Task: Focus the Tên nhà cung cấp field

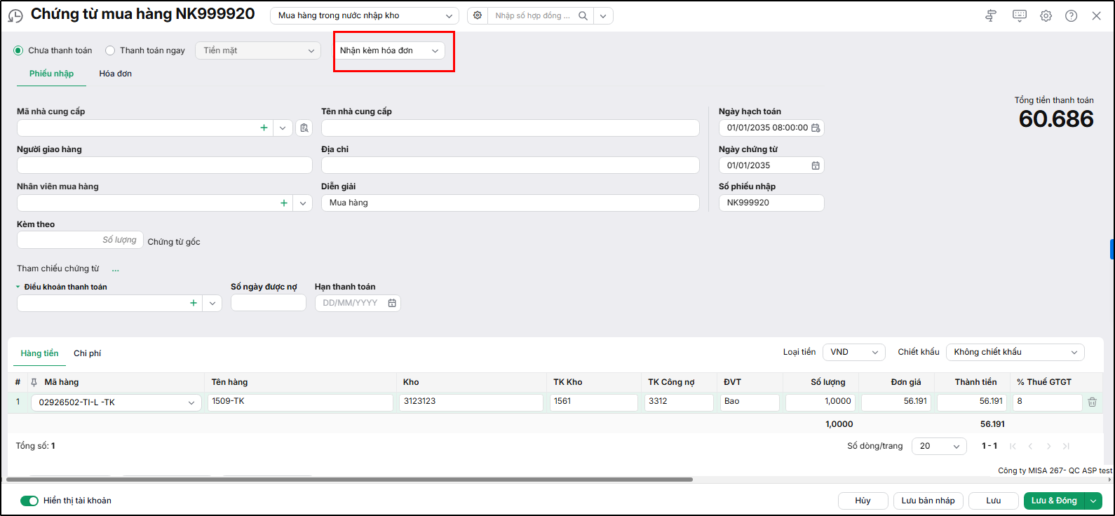Action: click(511, 128)
